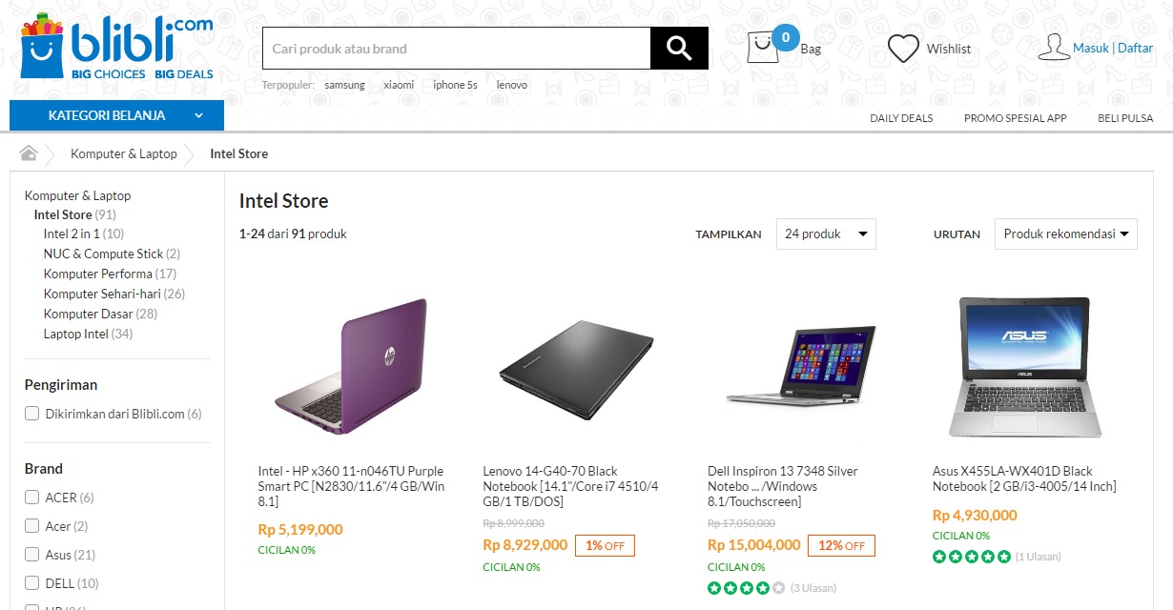Go to home via breadcrumb house icon
Viewport: 1173px width, 610px height.
click(29, 153)
